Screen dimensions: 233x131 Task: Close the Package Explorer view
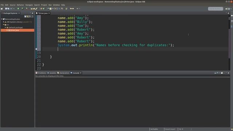pyautogui.click(x=19, y=13)
